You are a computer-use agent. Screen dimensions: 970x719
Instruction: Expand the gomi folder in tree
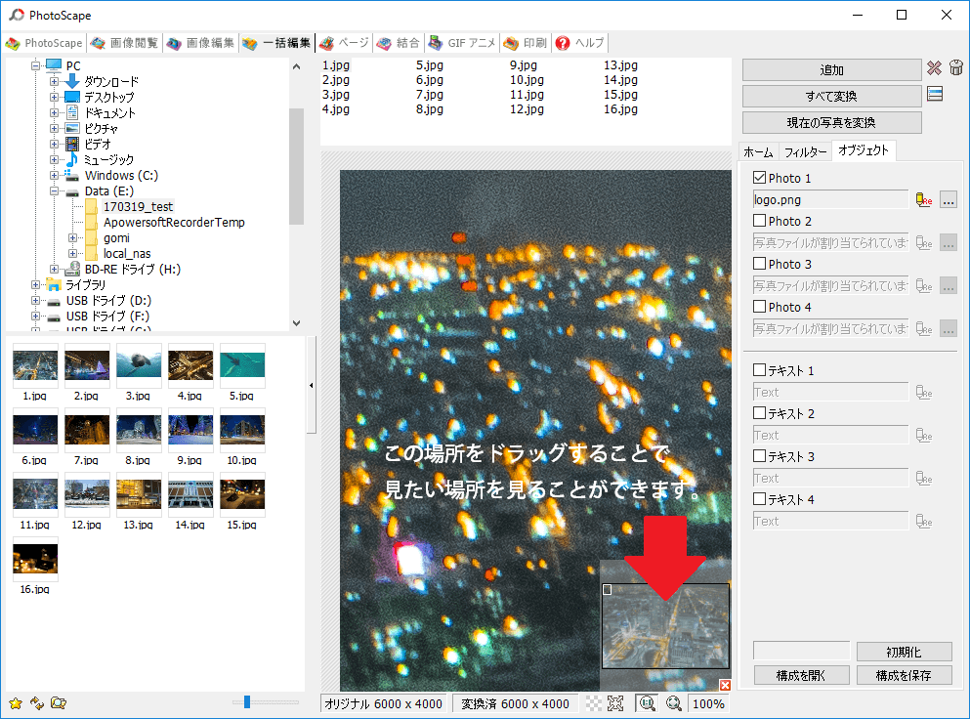72,238
